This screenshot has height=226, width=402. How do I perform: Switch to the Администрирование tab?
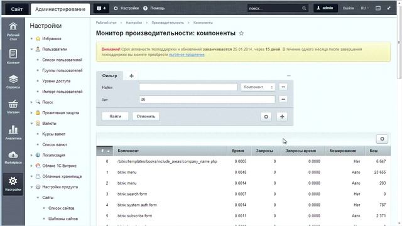pyautogui.click(x=60, y=9)
